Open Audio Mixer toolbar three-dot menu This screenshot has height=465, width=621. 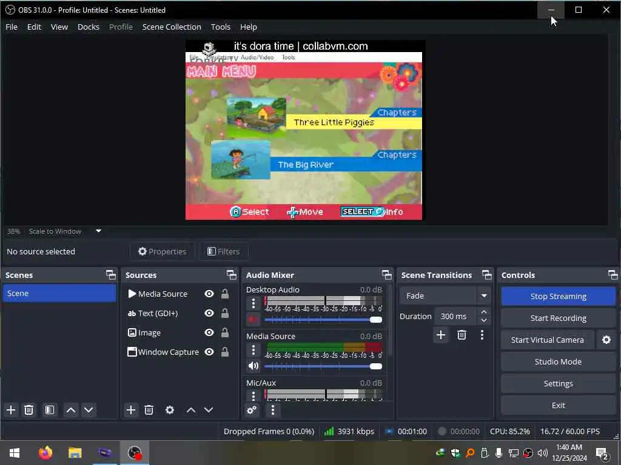point(273,410)
